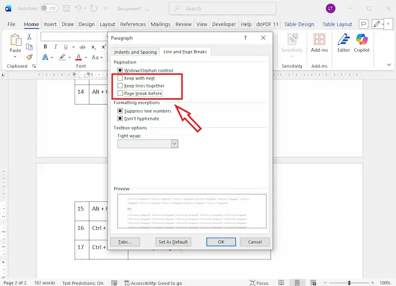
Task: Expand the ribbon collapse chevron
Action: coord(389,65)
